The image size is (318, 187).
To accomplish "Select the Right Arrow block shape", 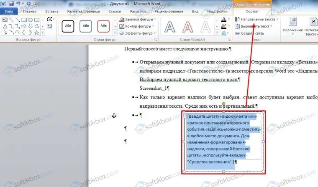I will click(24, 26).
